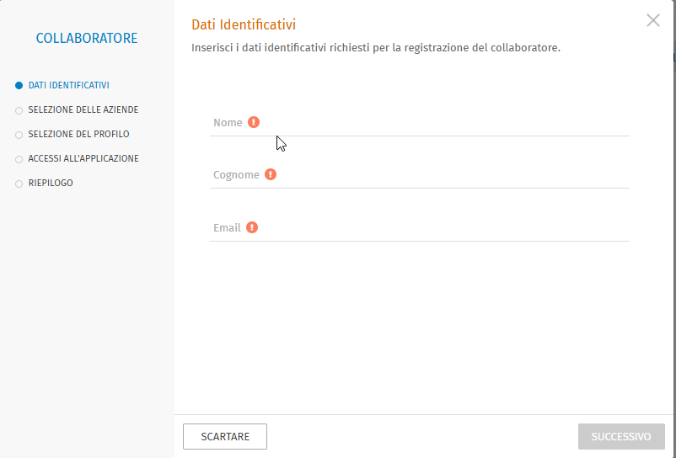The height and width of the screenshot is (458, 676).
Task: Click the Email required-field warning icon
Action: [x=252, y=227]
